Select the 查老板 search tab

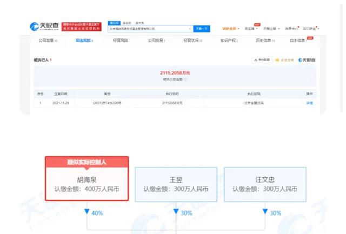[127, 23]
